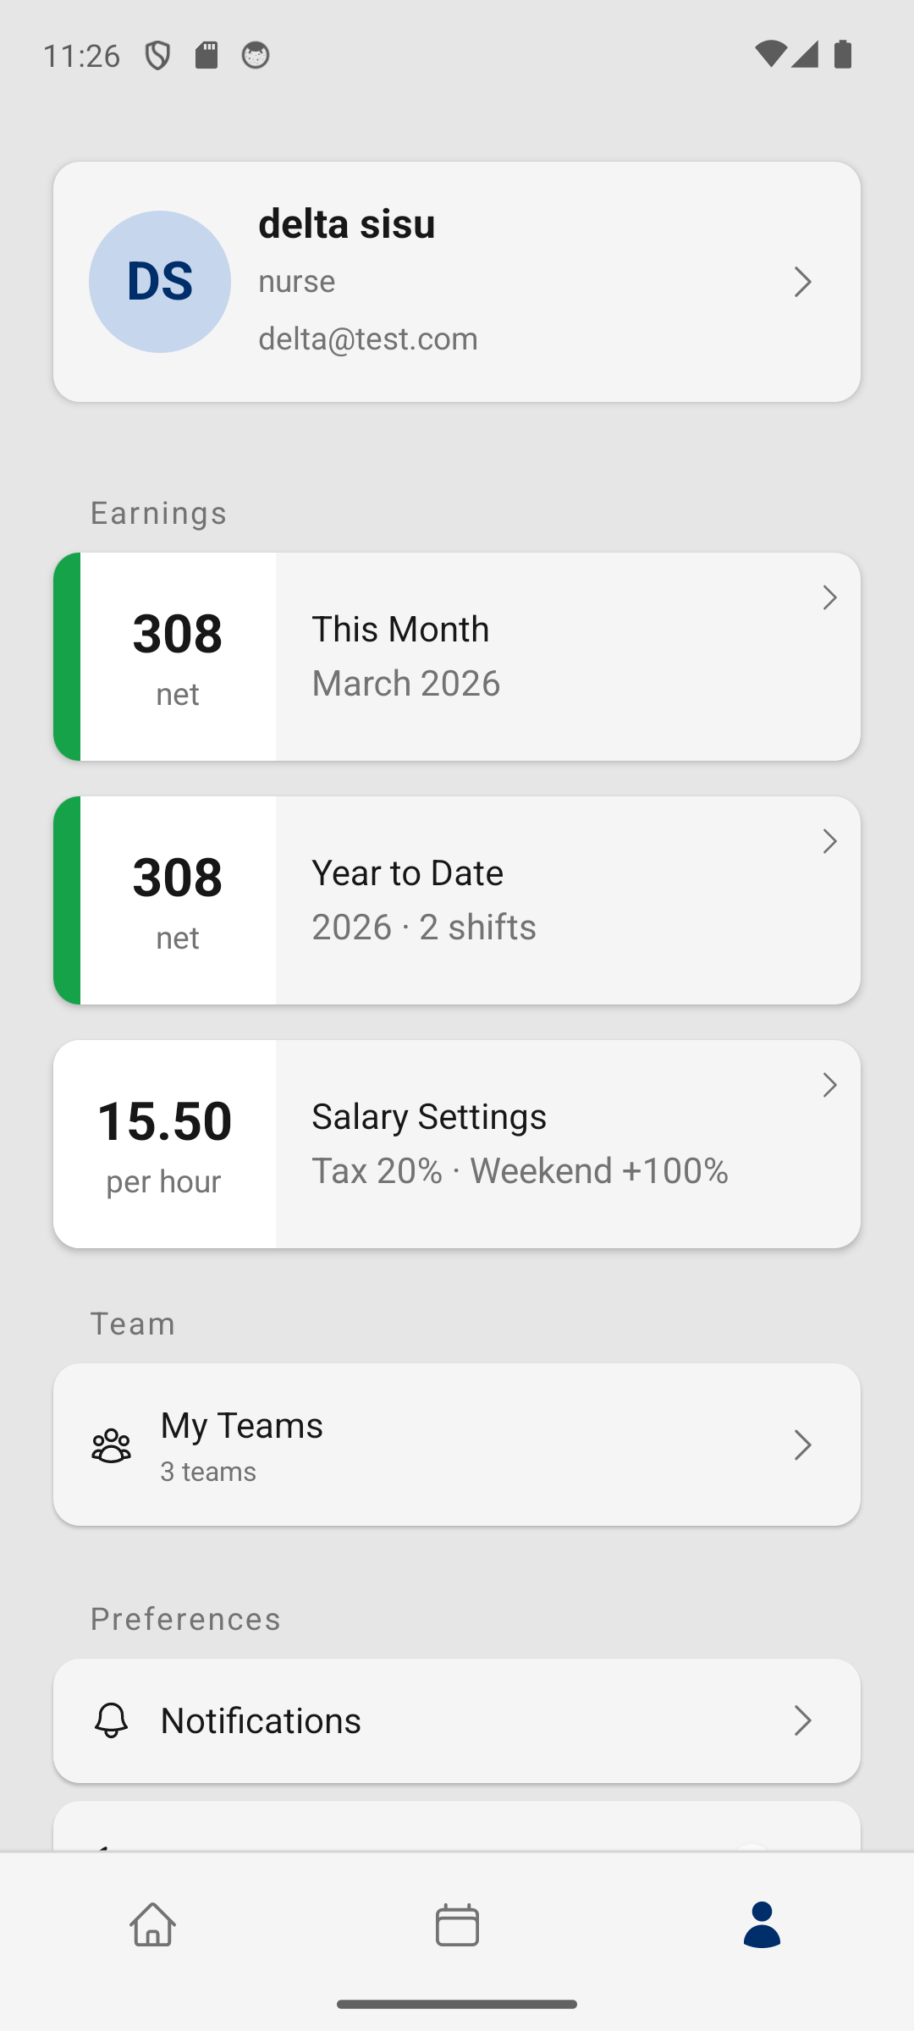Tap the My Teams group icon
914x2031 pixels.
[x=112, y=1445]
